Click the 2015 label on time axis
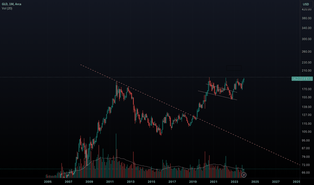This screenshot has height=185, width=314. (151, 182)
